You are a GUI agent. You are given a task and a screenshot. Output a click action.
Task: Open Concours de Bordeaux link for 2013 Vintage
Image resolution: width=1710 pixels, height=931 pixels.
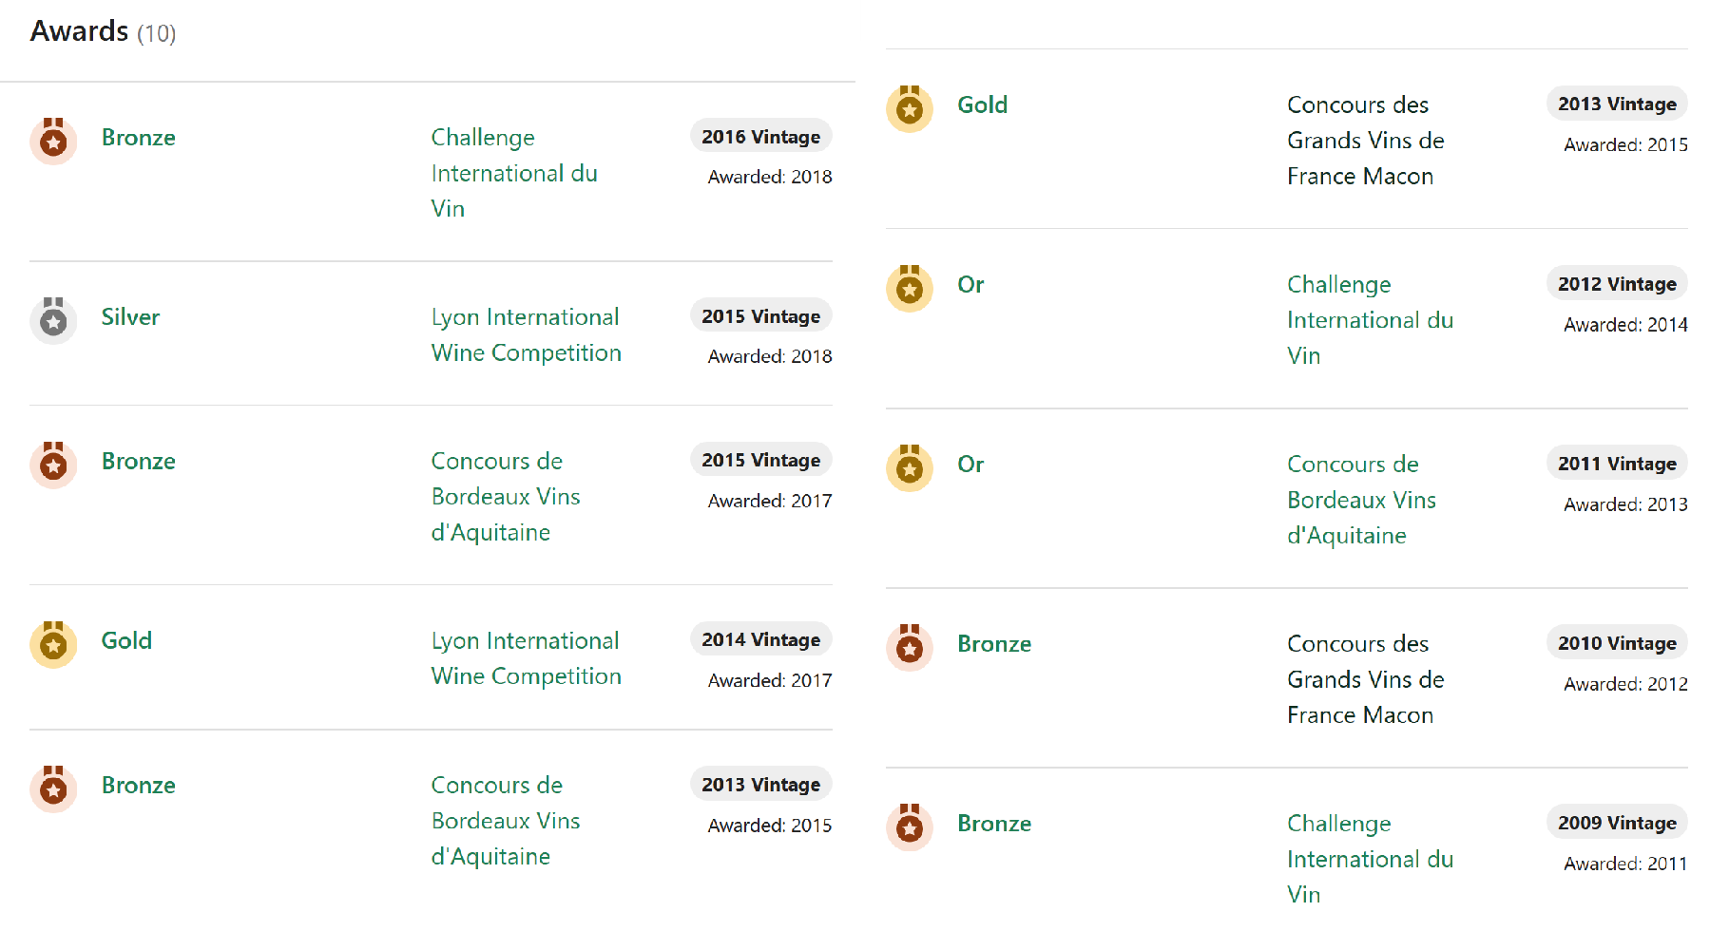click(505, 821)
